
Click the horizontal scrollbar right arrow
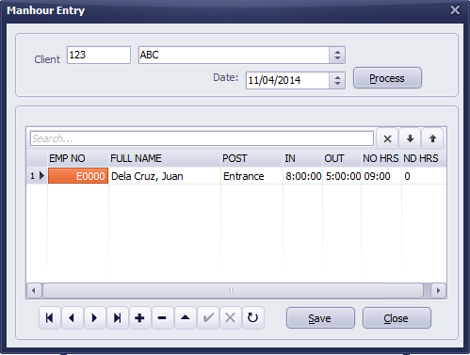pos(438,290)
